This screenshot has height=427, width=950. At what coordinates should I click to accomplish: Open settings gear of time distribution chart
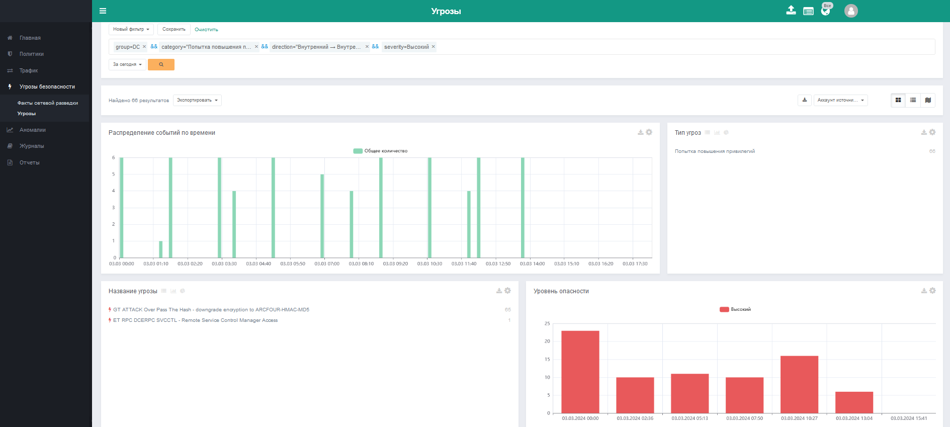pos(649,132)
